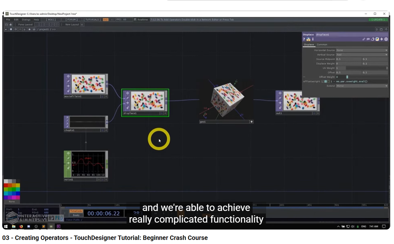The width and height of the screenshot is (394, 244).
Task: Open the Vertical Source dropdown showing Red
Action: click(x=361, y=54)
